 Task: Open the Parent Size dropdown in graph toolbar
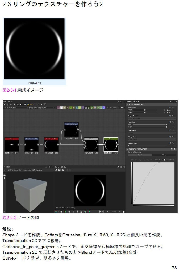pos(114,108)
